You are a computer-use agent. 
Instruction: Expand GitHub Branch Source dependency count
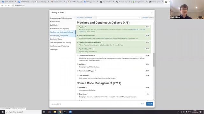tap(147, 35)
